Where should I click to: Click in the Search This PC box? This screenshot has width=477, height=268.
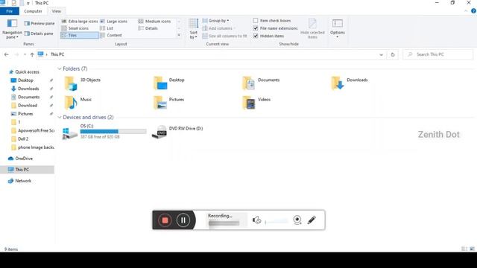(x=438, y=54)
